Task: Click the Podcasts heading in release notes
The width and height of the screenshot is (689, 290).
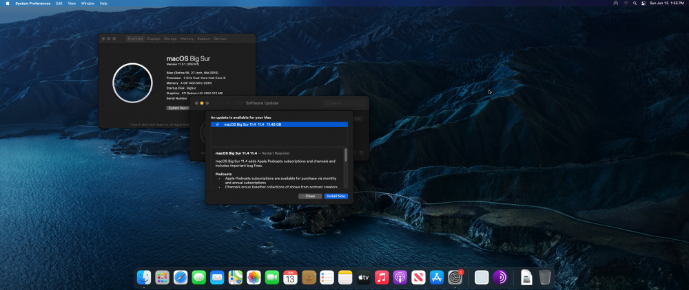Action: [224, 174]
